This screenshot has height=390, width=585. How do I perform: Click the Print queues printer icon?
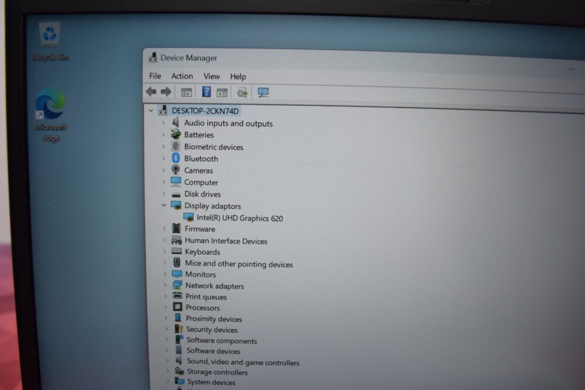click(x=177, y=296)
